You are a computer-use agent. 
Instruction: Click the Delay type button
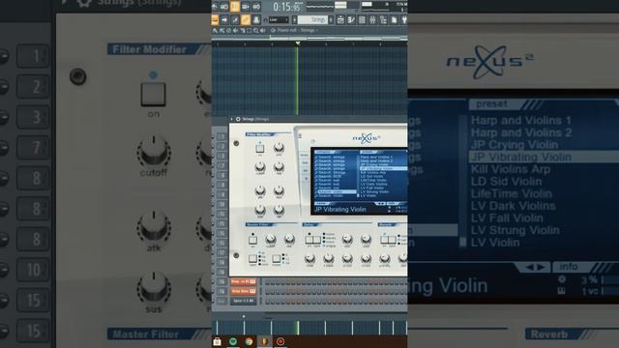click(x=316, y=240)
